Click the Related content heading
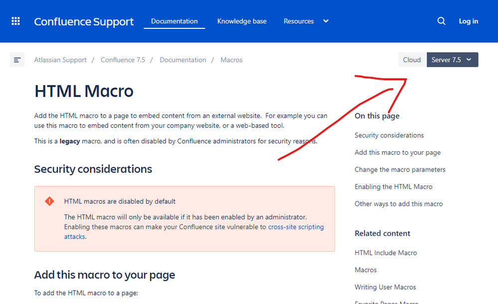Screen dimensions: 498x304 click(x=382, y=233)
